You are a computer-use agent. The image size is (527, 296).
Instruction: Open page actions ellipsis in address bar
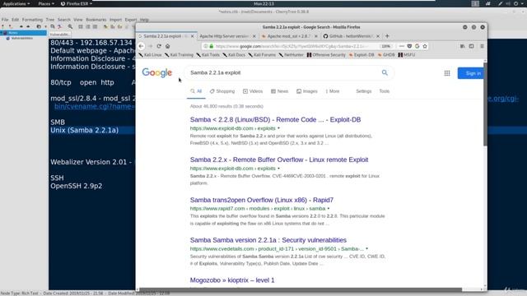pyautogui.click(x=402, y=46)
